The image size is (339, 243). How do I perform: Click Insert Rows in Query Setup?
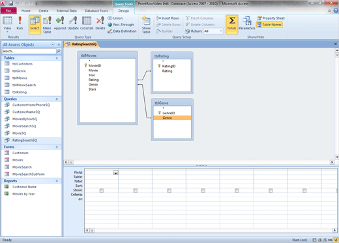[x=168, y=18]
